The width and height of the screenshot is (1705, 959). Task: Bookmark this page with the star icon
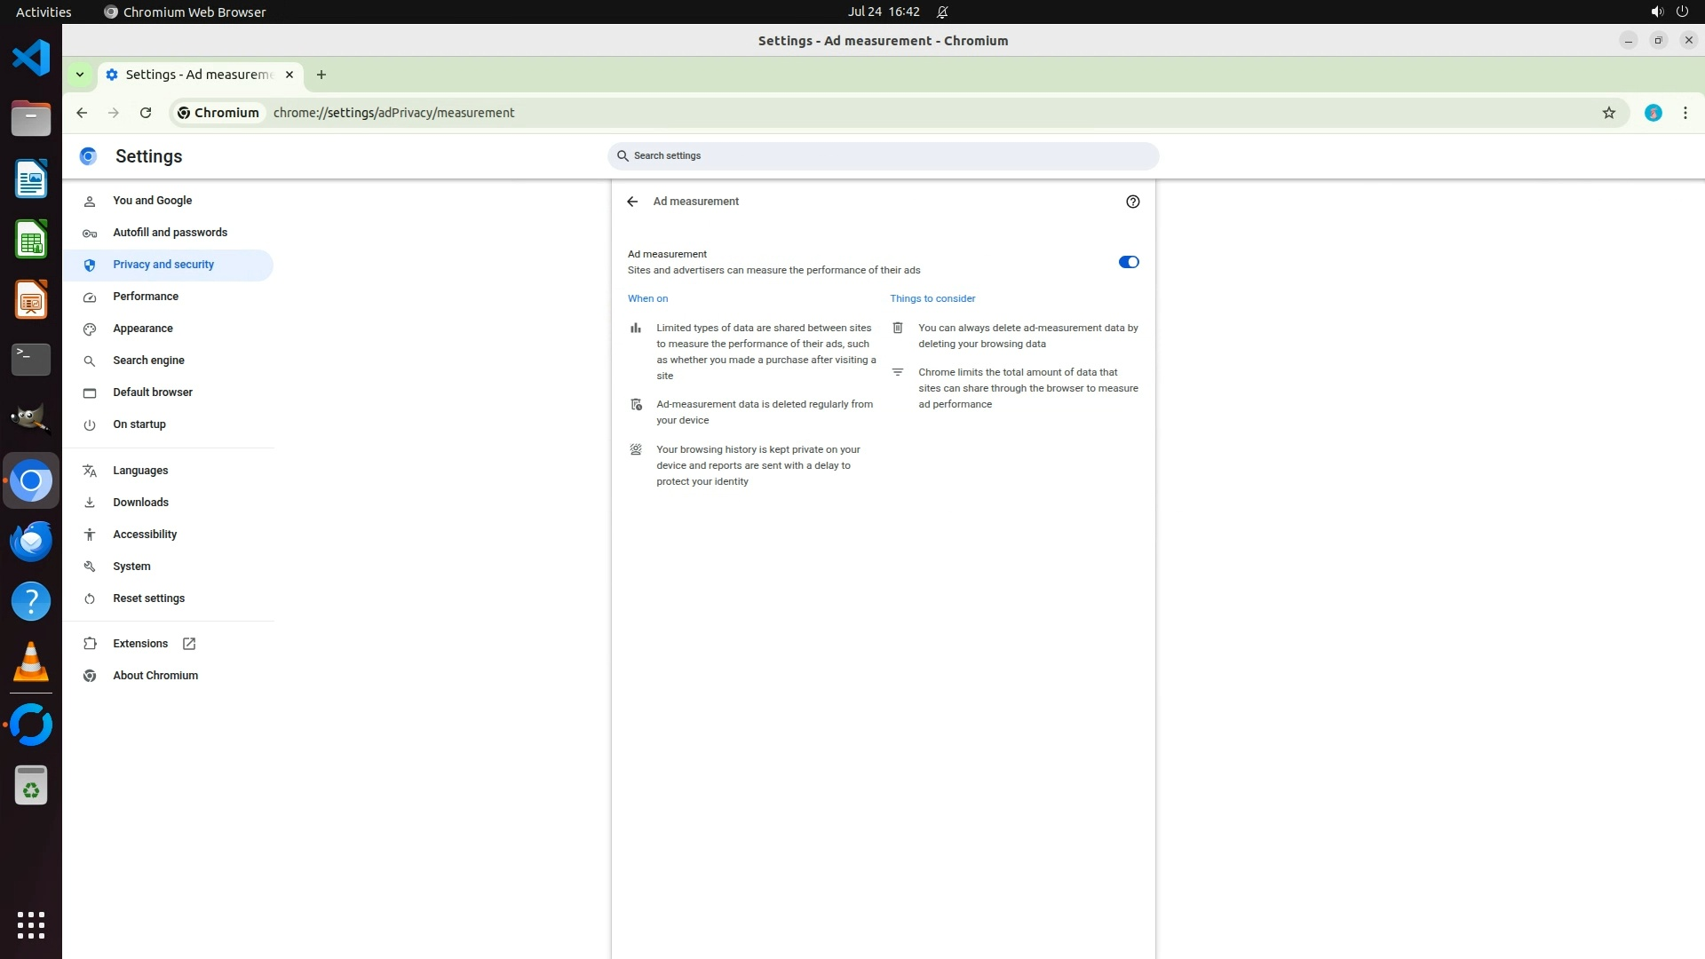[x=1608, y=113]
